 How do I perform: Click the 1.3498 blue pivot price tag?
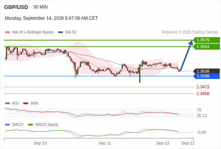206,76
